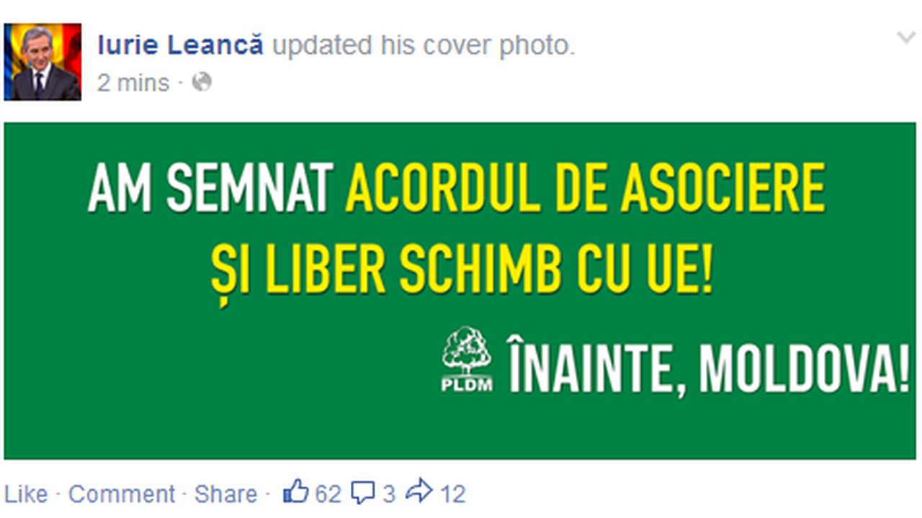Click the white 'AM SEMNAT' text
Image resolution: width=922 pixels, height=518 pixels.
[x=210, y=188]
